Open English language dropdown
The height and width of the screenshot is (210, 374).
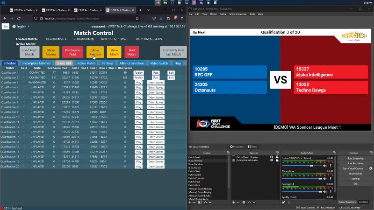[x=21, y=27]
